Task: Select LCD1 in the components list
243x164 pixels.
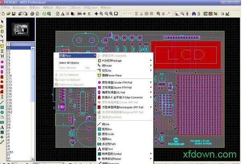Action: pyautogui.click(x=10, y=152)
